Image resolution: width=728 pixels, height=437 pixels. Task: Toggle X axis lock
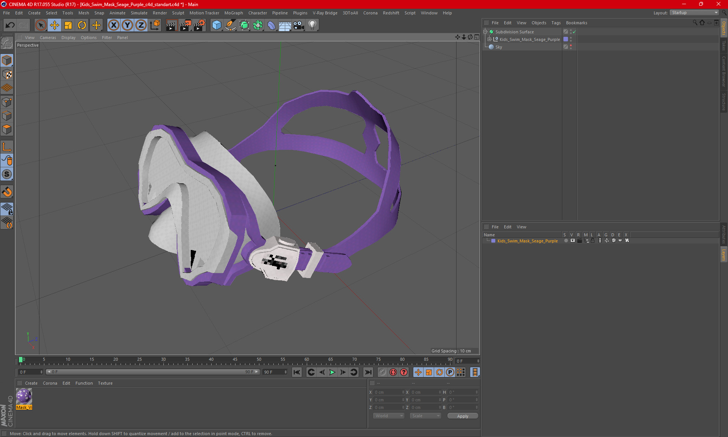coord(113,25)
